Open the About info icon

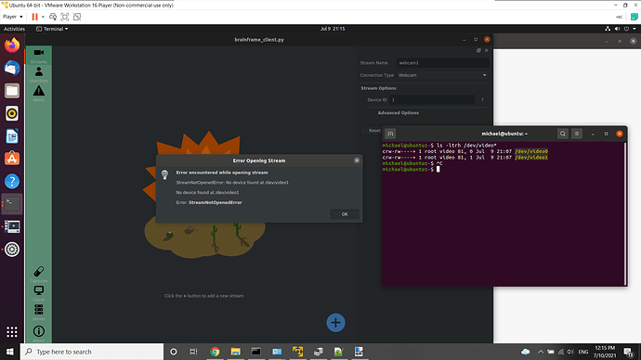[38, 333]
